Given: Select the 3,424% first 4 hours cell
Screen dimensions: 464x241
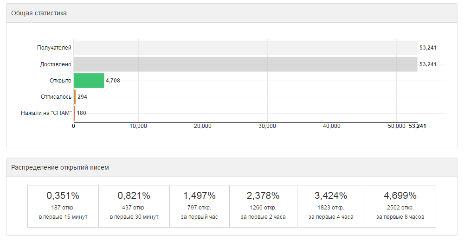Looking at the screenshot, I should pyautogui.click(x=331, y=206).
